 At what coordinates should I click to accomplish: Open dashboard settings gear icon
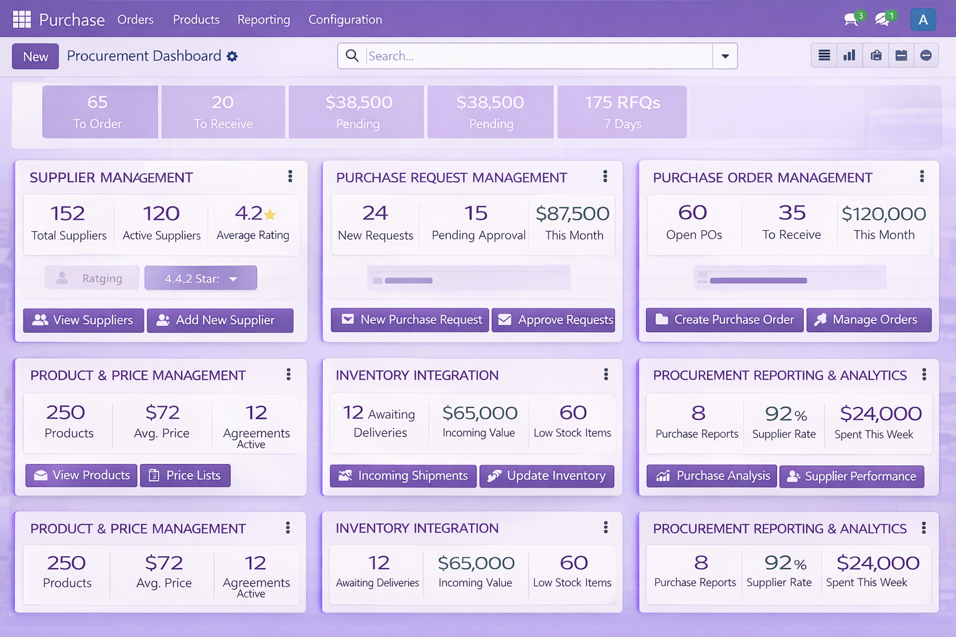click(232, 57)
